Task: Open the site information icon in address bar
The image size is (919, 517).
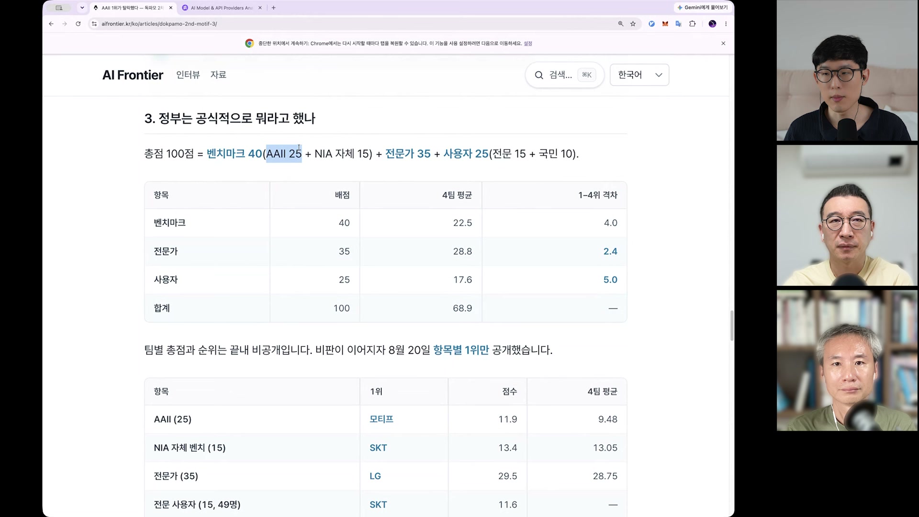Action: pos(94,23)
